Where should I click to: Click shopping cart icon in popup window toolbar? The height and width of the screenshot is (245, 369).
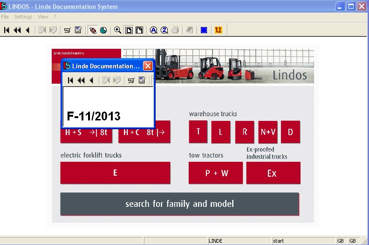pos(131,80)
